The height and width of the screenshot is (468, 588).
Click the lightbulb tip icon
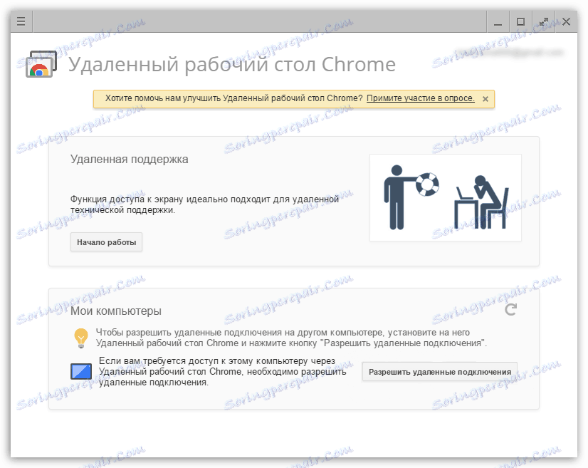point(81,338)
